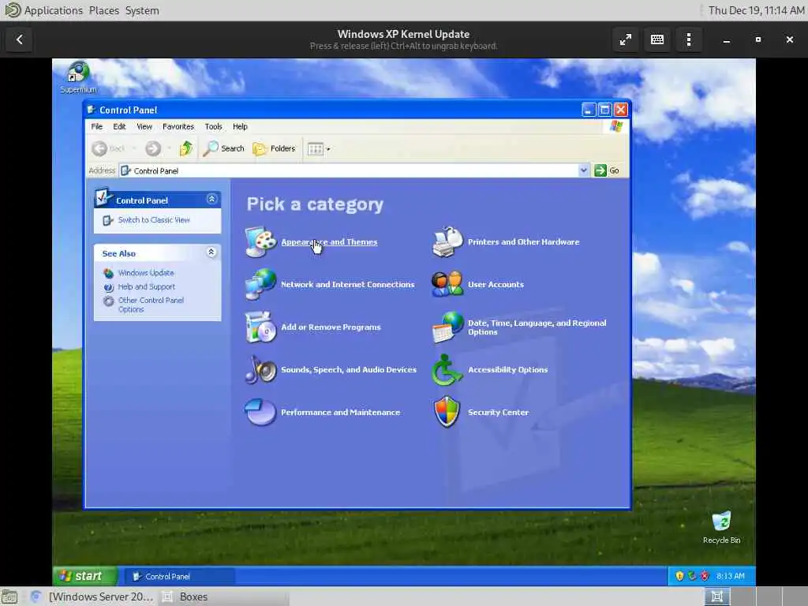Open the Tools menu
This screenshot has width=808, height=606.
tap(213, 126)
